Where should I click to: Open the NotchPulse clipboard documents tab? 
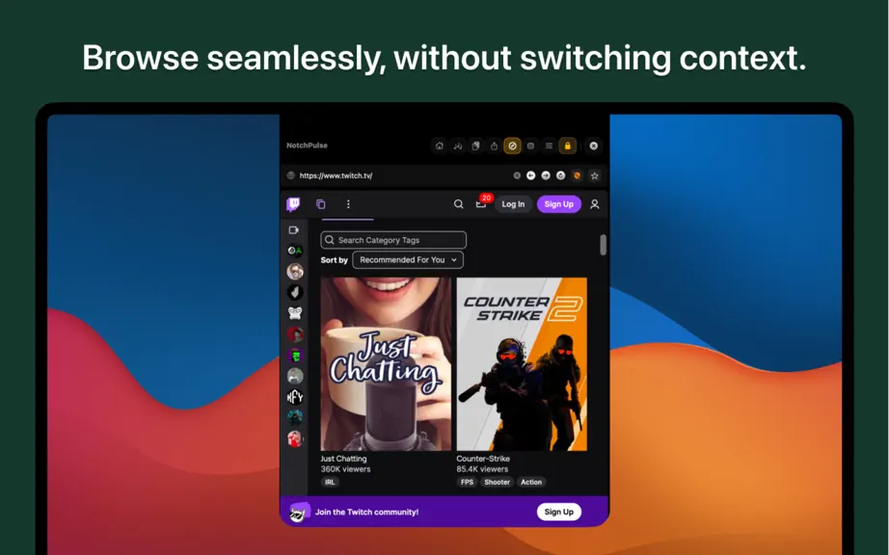pos(475,146)
